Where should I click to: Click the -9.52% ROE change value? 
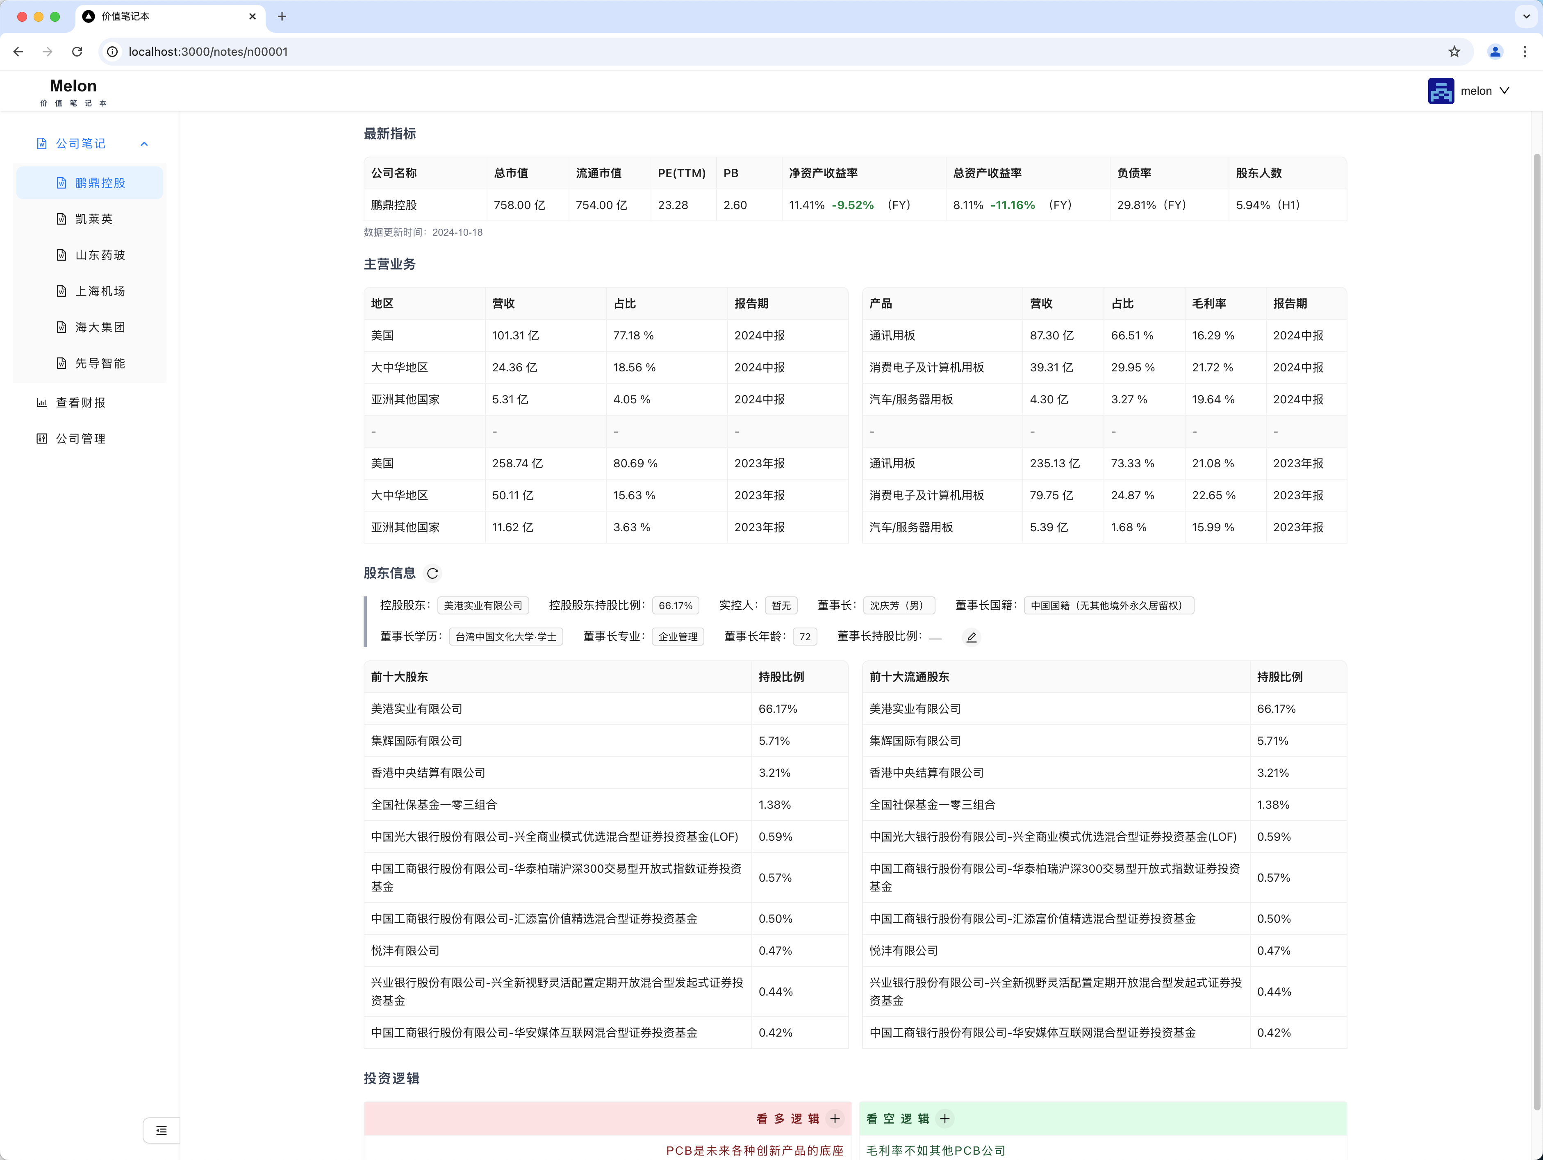coord(852,205)
